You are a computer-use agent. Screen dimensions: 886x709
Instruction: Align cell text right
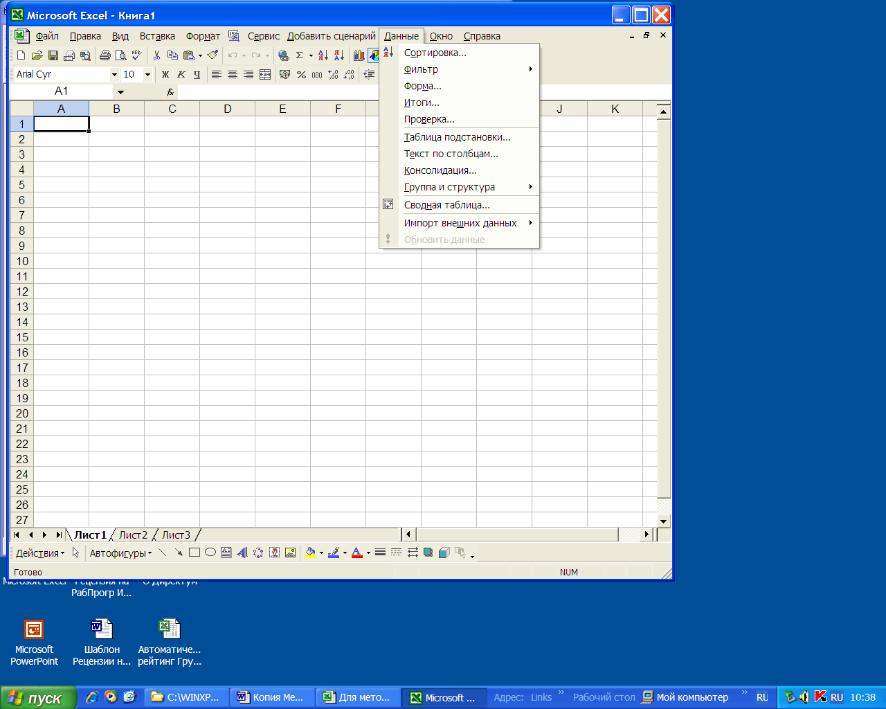[x=248, y=74]
